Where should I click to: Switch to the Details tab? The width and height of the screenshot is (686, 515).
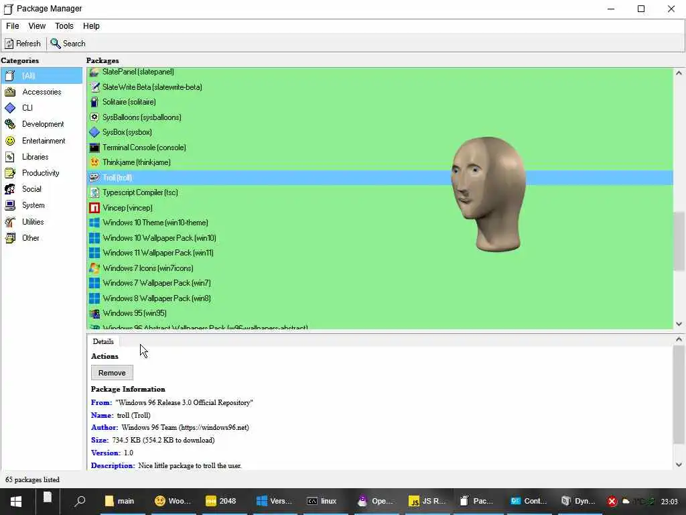103,341
